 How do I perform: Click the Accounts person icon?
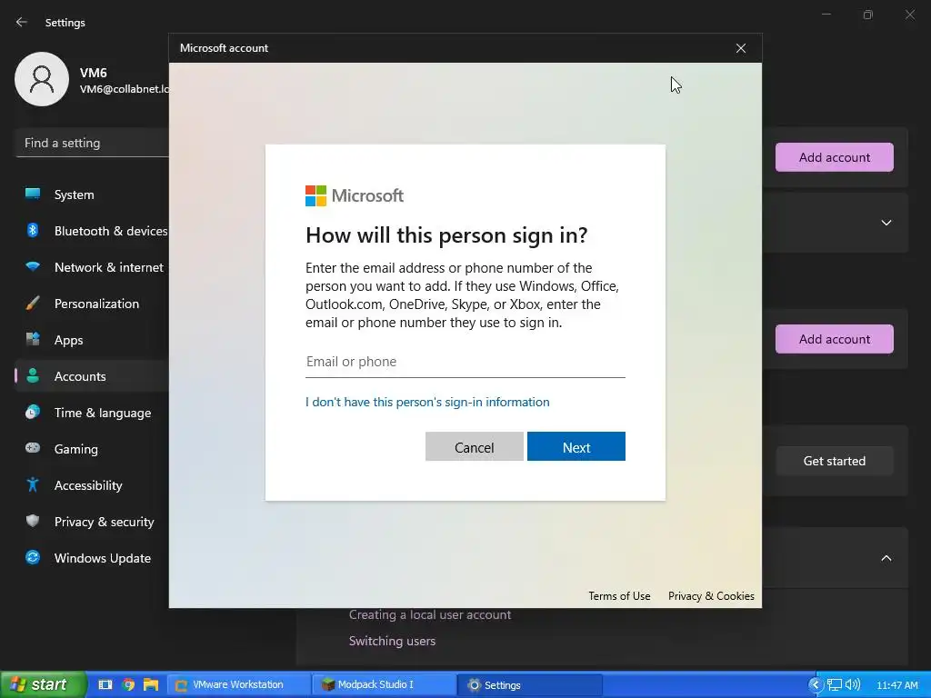click(x=33, y=375)
